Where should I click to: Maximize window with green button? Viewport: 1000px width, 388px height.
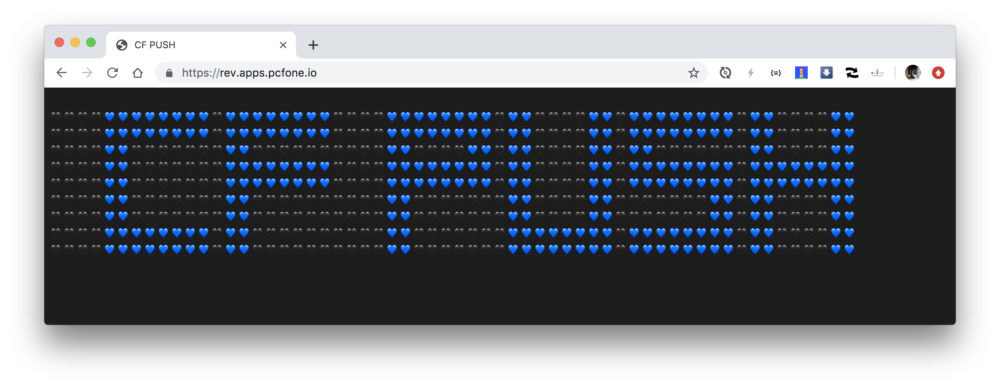(x=91, y=42)
